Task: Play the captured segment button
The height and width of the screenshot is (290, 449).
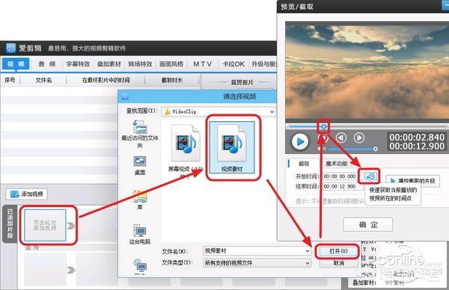Action: [412, 181]
